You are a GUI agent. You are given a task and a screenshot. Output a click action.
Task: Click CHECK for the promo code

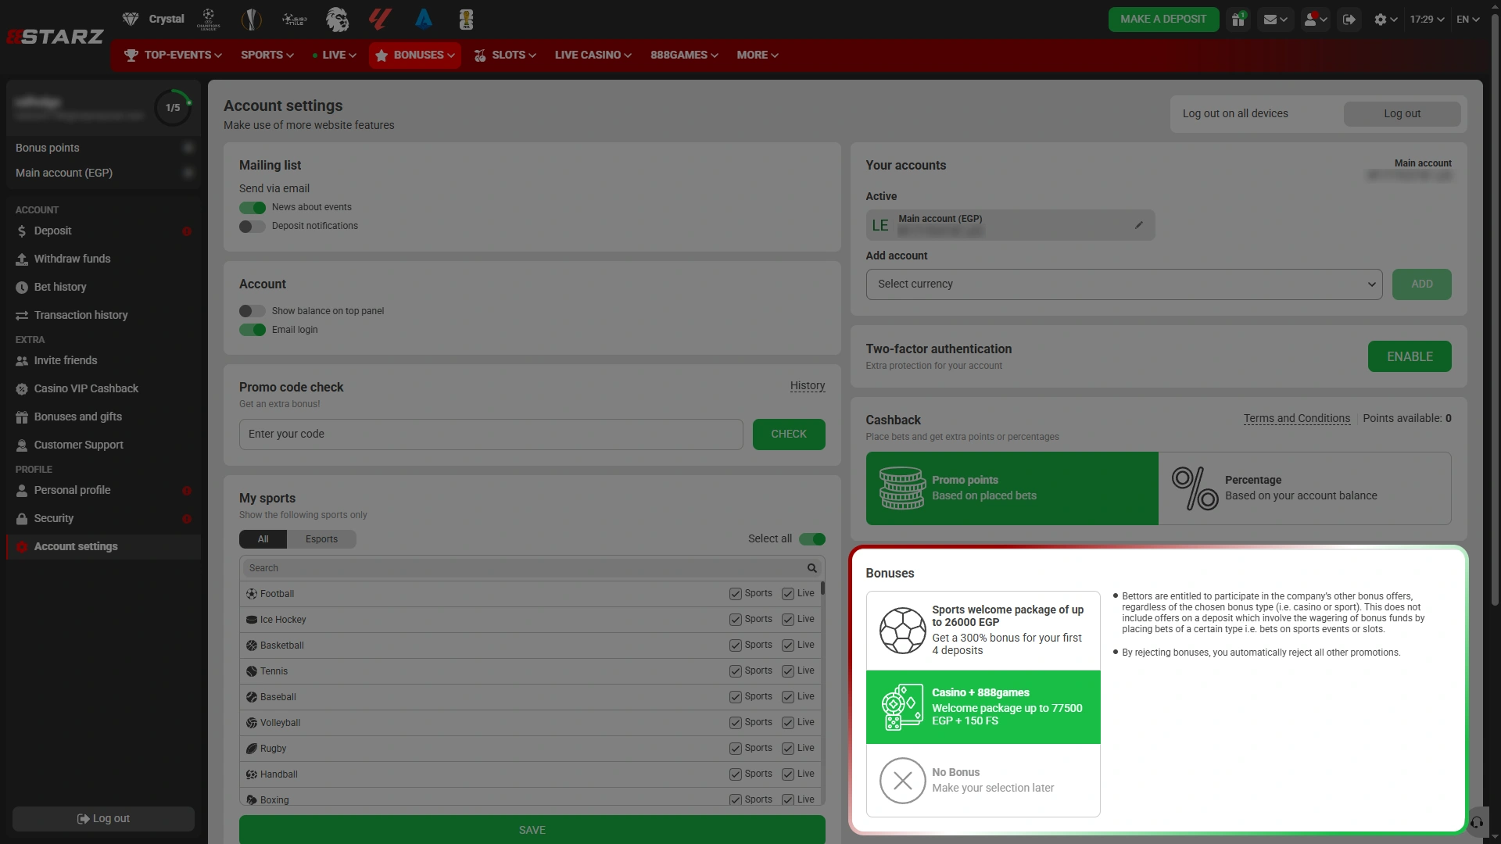tap(789, 435)
